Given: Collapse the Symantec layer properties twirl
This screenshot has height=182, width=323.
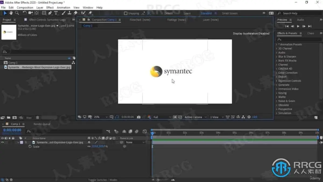Looking at the screenshot, I should pos(18,142).
